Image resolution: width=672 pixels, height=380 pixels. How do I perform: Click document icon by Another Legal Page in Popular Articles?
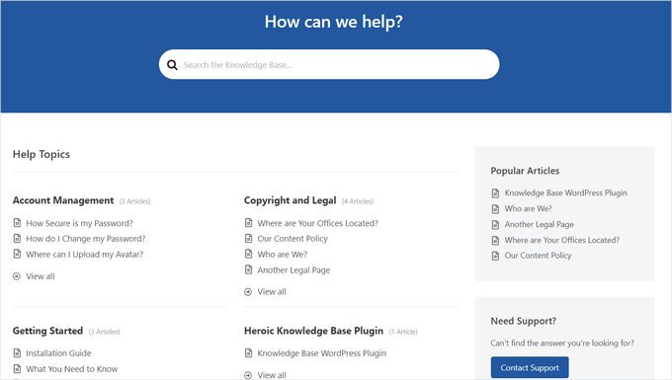pos(495,225)
